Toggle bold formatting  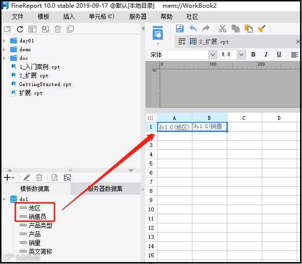coord(253,55)
